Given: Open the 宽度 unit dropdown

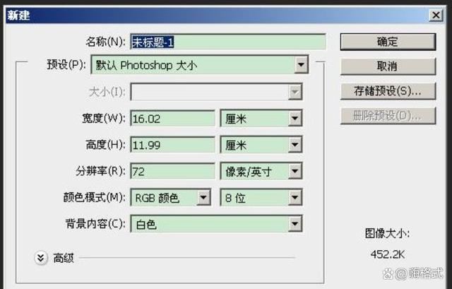Looking at the screenshot, I should coord(261,118).
